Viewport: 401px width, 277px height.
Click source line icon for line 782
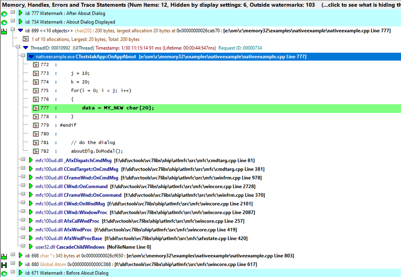(x=36, y=151)
